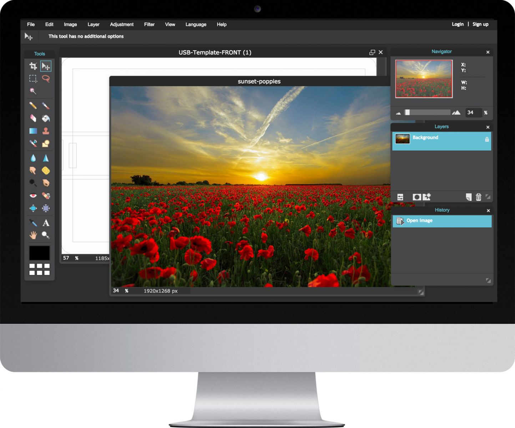Viewport: 515px width, 428px height.
Task: Open the File menu
Action: pyautogui.click(x=31, y=24)
